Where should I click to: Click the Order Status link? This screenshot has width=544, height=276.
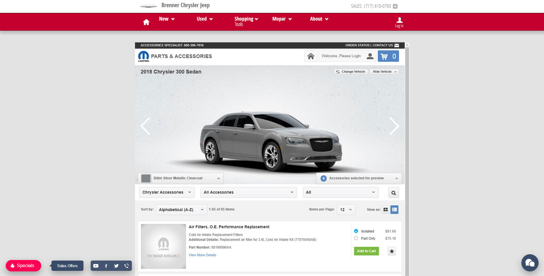(357, 45)
